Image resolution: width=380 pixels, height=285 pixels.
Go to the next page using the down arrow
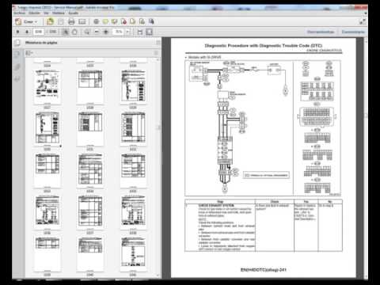click(x=27, y=32)
